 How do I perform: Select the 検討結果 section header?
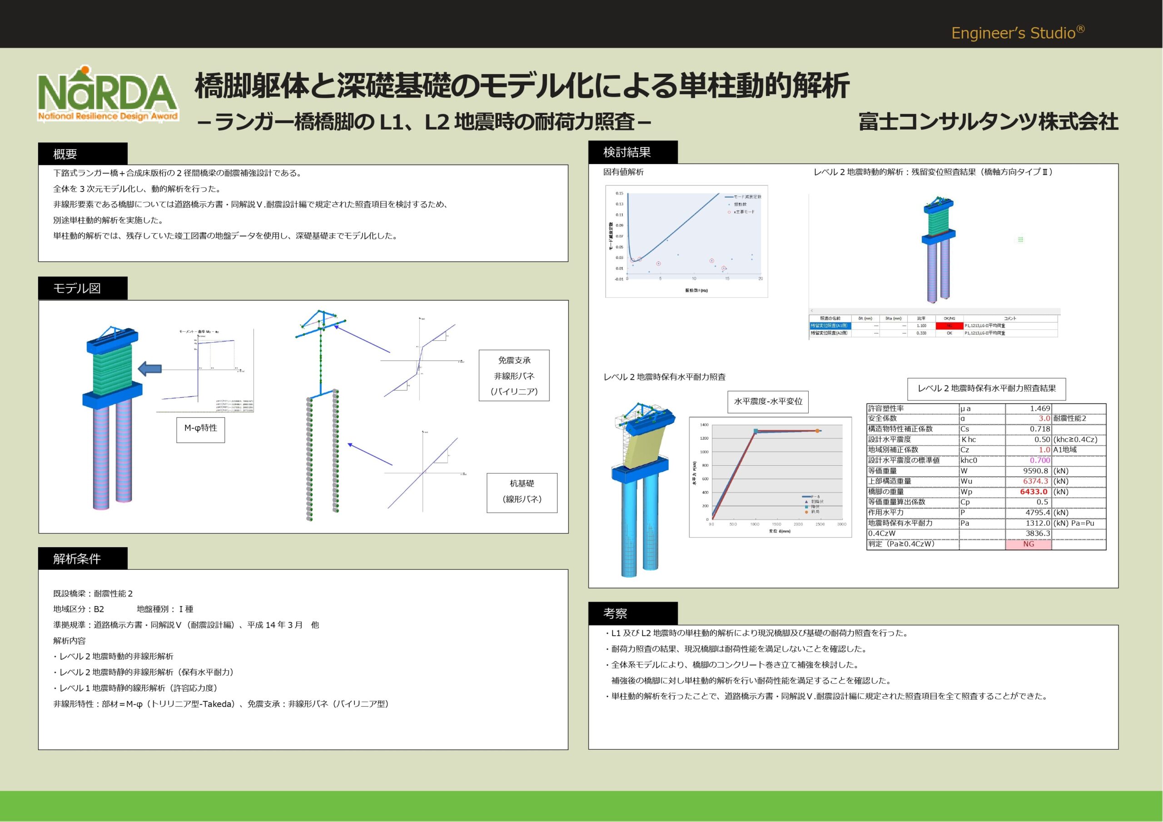pos(633,152)
